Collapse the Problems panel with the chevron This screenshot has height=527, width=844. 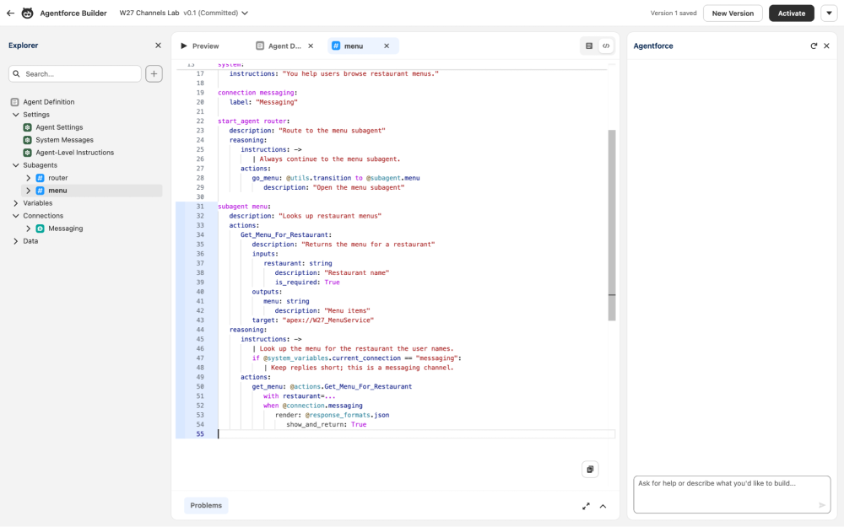point(603,506)
